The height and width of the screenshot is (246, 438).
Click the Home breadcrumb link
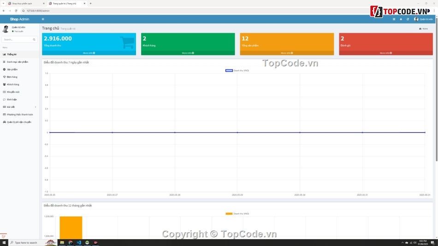pos(423,29)
